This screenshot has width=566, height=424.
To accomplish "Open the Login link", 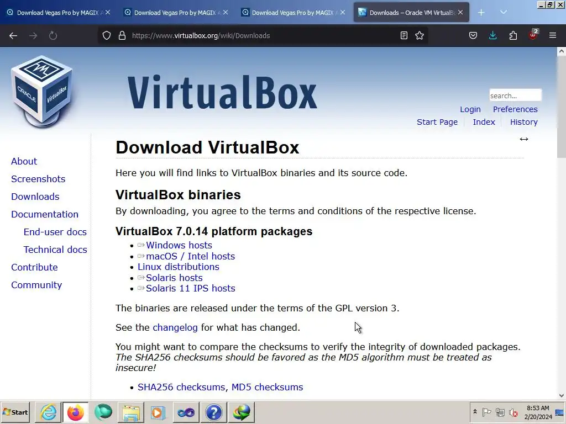I will click(x=470, y=109).
